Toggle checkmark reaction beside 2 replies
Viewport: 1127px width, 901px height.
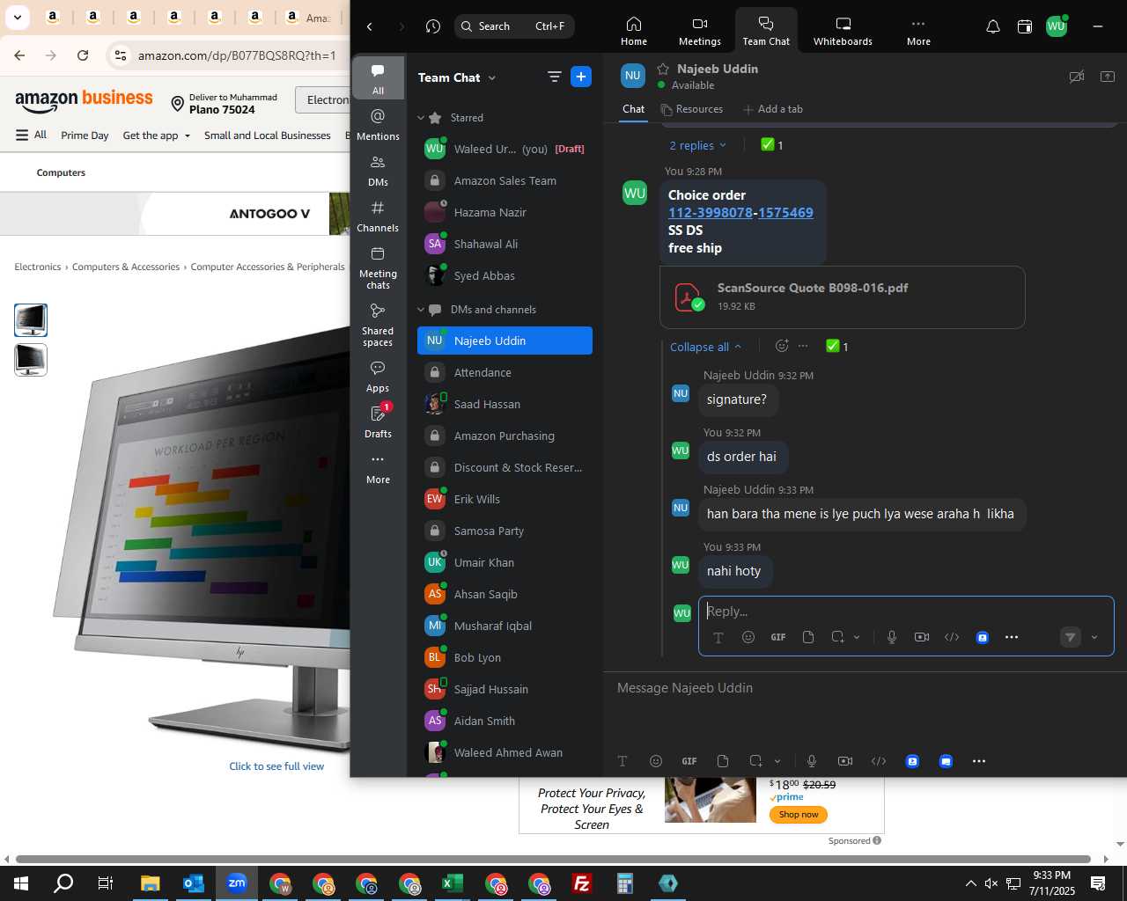tap(771, 145)
